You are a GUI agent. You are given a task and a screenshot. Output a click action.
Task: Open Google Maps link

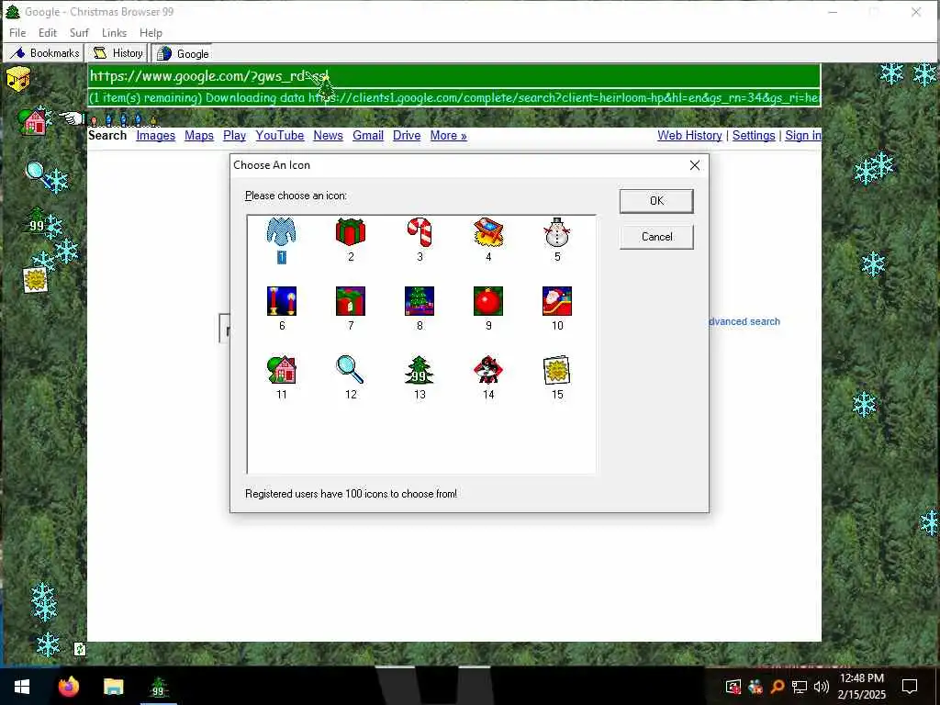tap(199, 136)
